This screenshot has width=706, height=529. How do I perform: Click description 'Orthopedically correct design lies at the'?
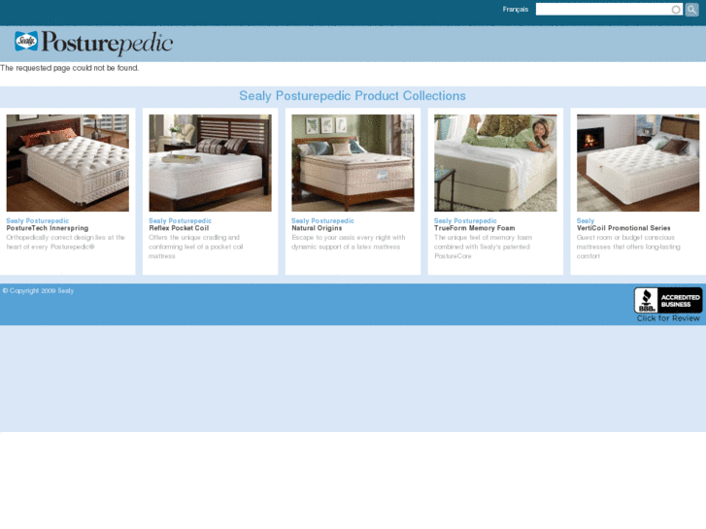tap(66, 238)
